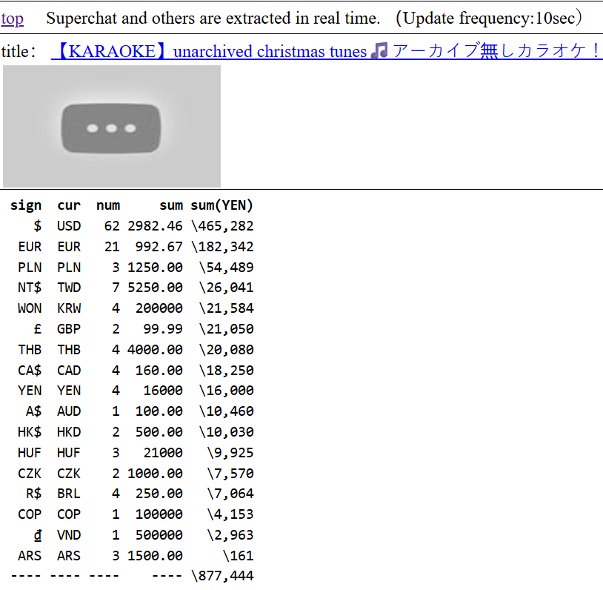This screenshot has height=590, width=603.
Task: Select the COP sum 100000
Action: (x=159, y=514)
